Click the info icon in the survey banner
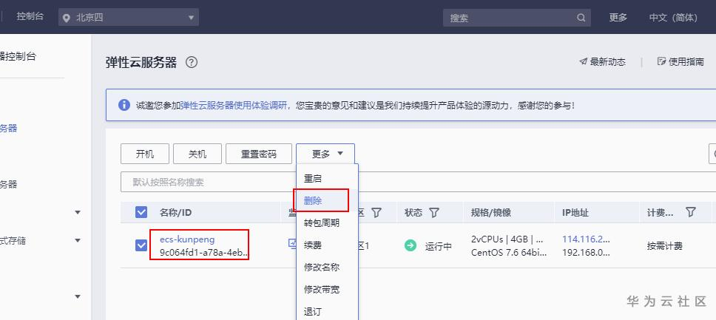Screen dimensions: 716x320 point(124,105)
